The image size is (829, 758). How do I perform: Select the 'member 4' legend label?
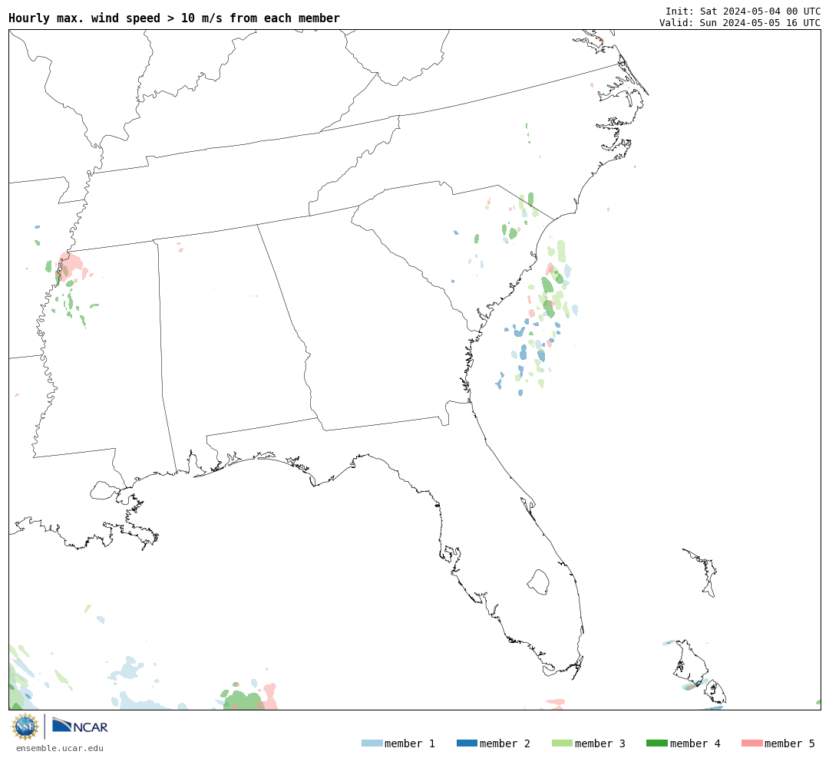(695, 743)
